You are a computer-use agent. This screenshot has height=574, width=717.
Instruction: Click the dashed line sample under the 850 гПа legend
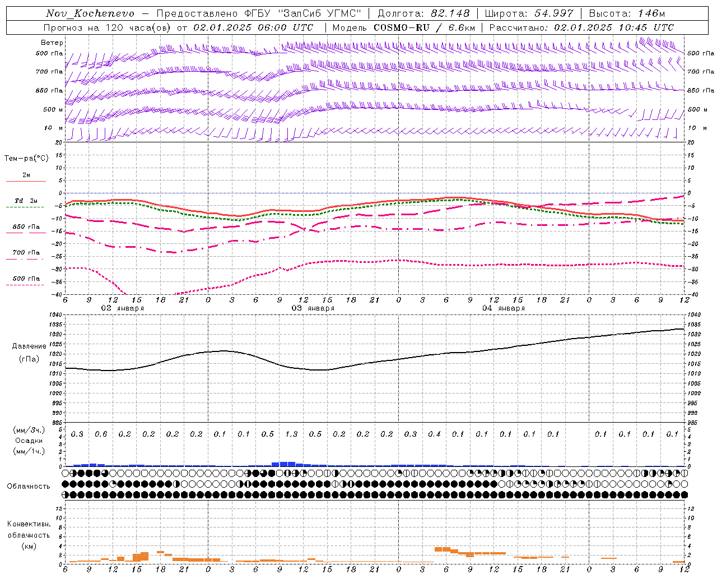tap(26, 233)
